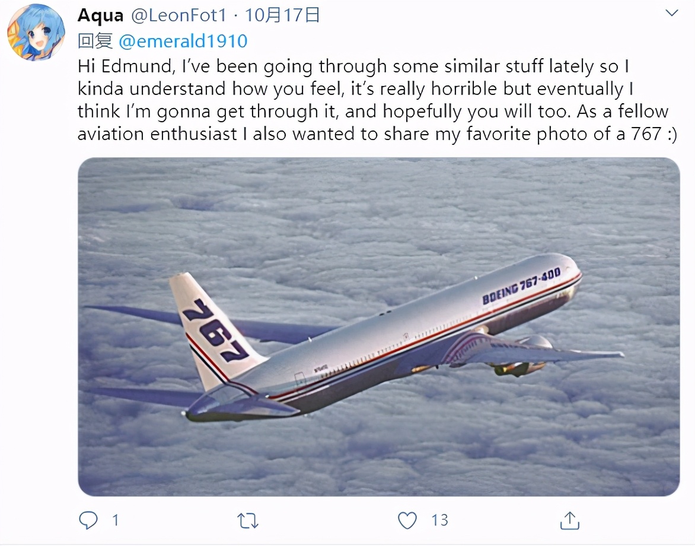Click the display name Aqua
Viewport: 695px width, 546px height.
coord(101,15)
